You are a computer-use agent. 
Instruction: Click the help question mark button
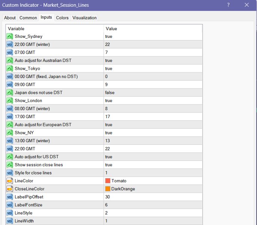(x=228, y=5)
